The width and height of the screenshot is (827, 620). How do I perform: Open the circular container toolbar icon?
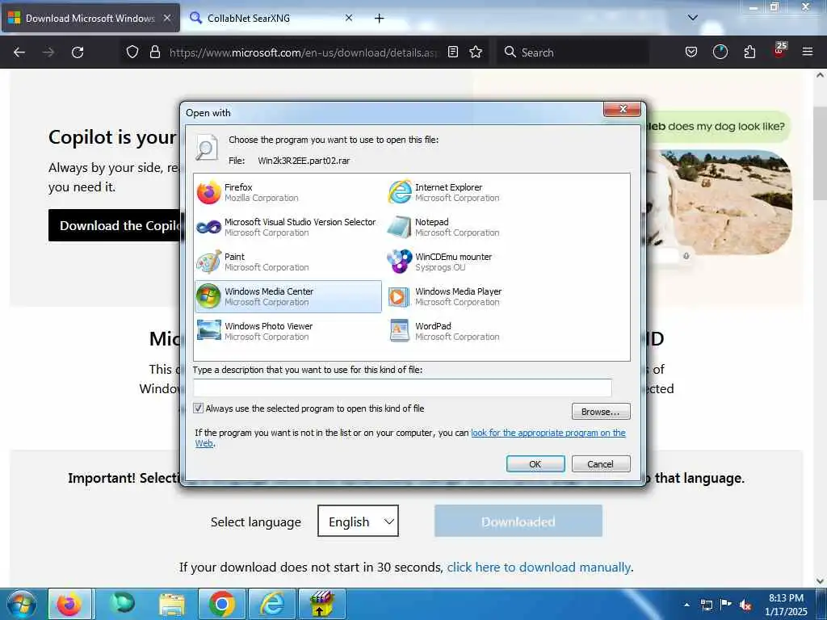(720, 52)
